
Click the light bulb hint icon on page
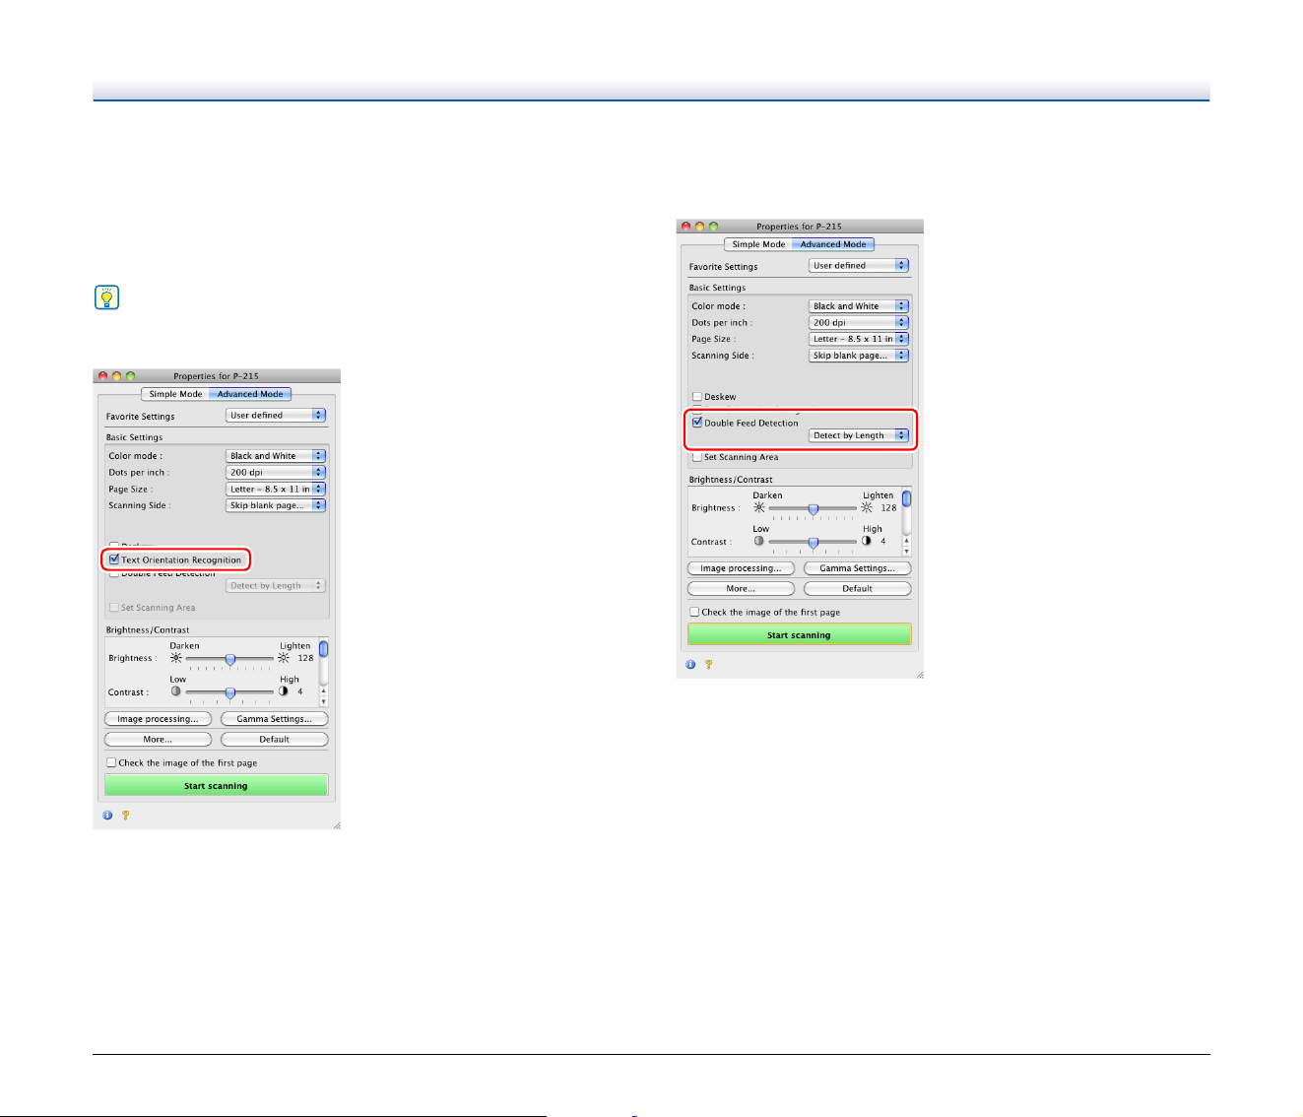(106, 297)
